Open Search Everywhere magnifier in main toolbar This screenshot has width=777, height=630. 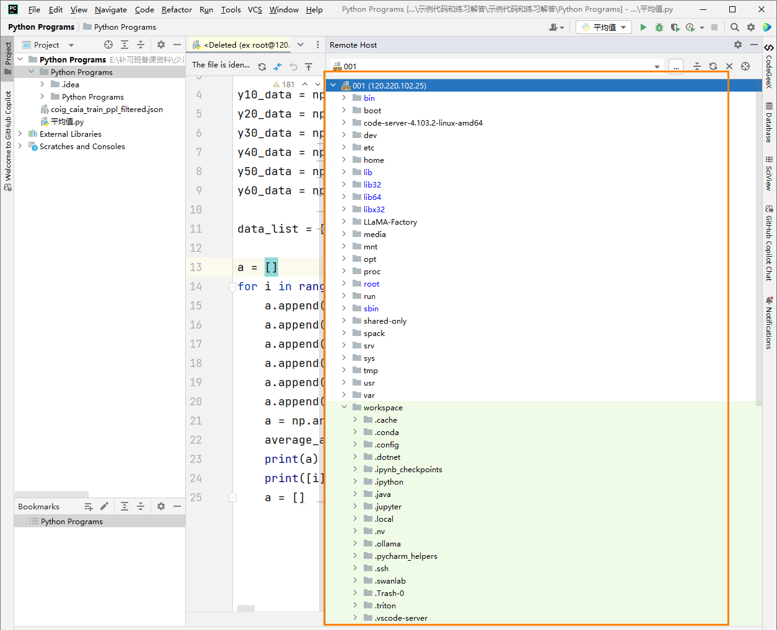click(734, 27)
